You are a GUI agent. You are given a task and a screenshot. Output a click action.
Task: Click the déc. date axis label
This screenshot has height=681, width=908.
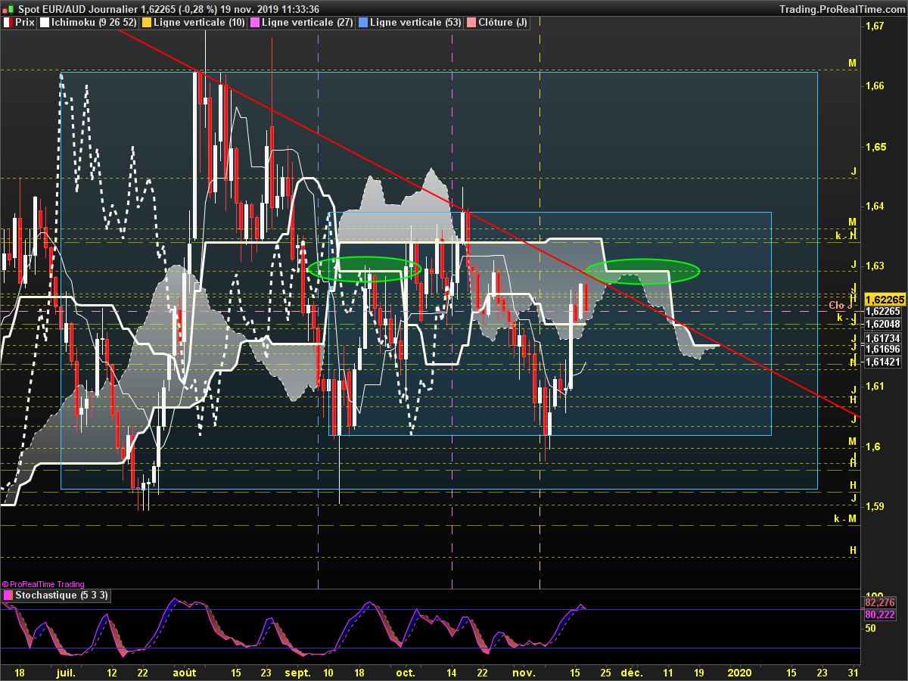click(x=631, y=672)
